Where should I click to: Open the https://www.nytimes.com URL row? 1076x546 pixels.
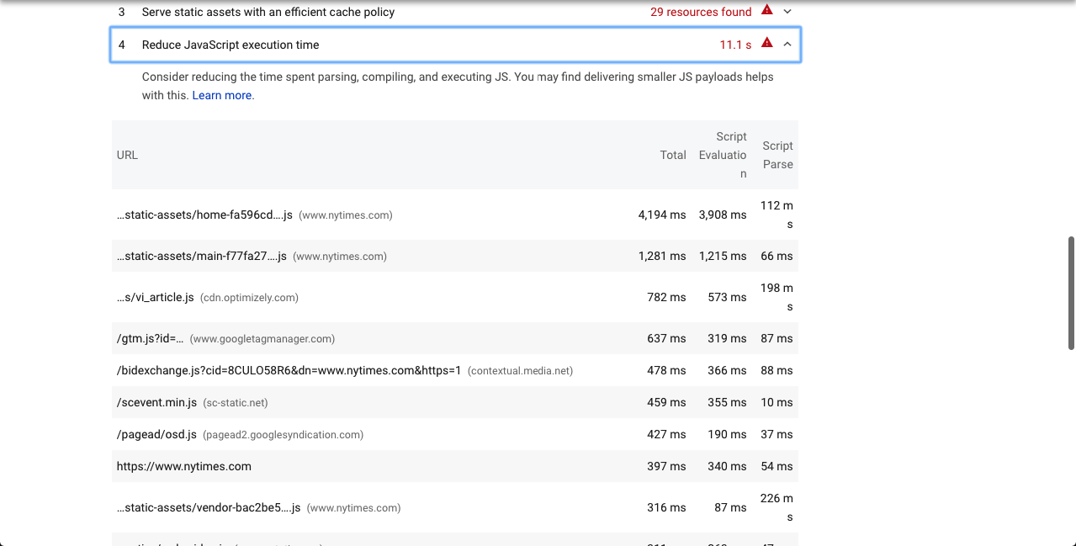(183, 467)
